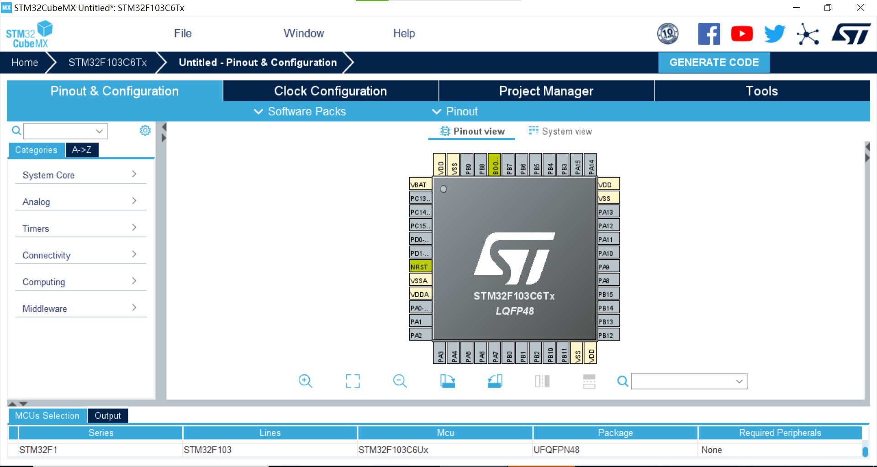Open the ST community network icon
Viewport: 877px width, 467px height.
pyautogui.click(x=808, y=34)
